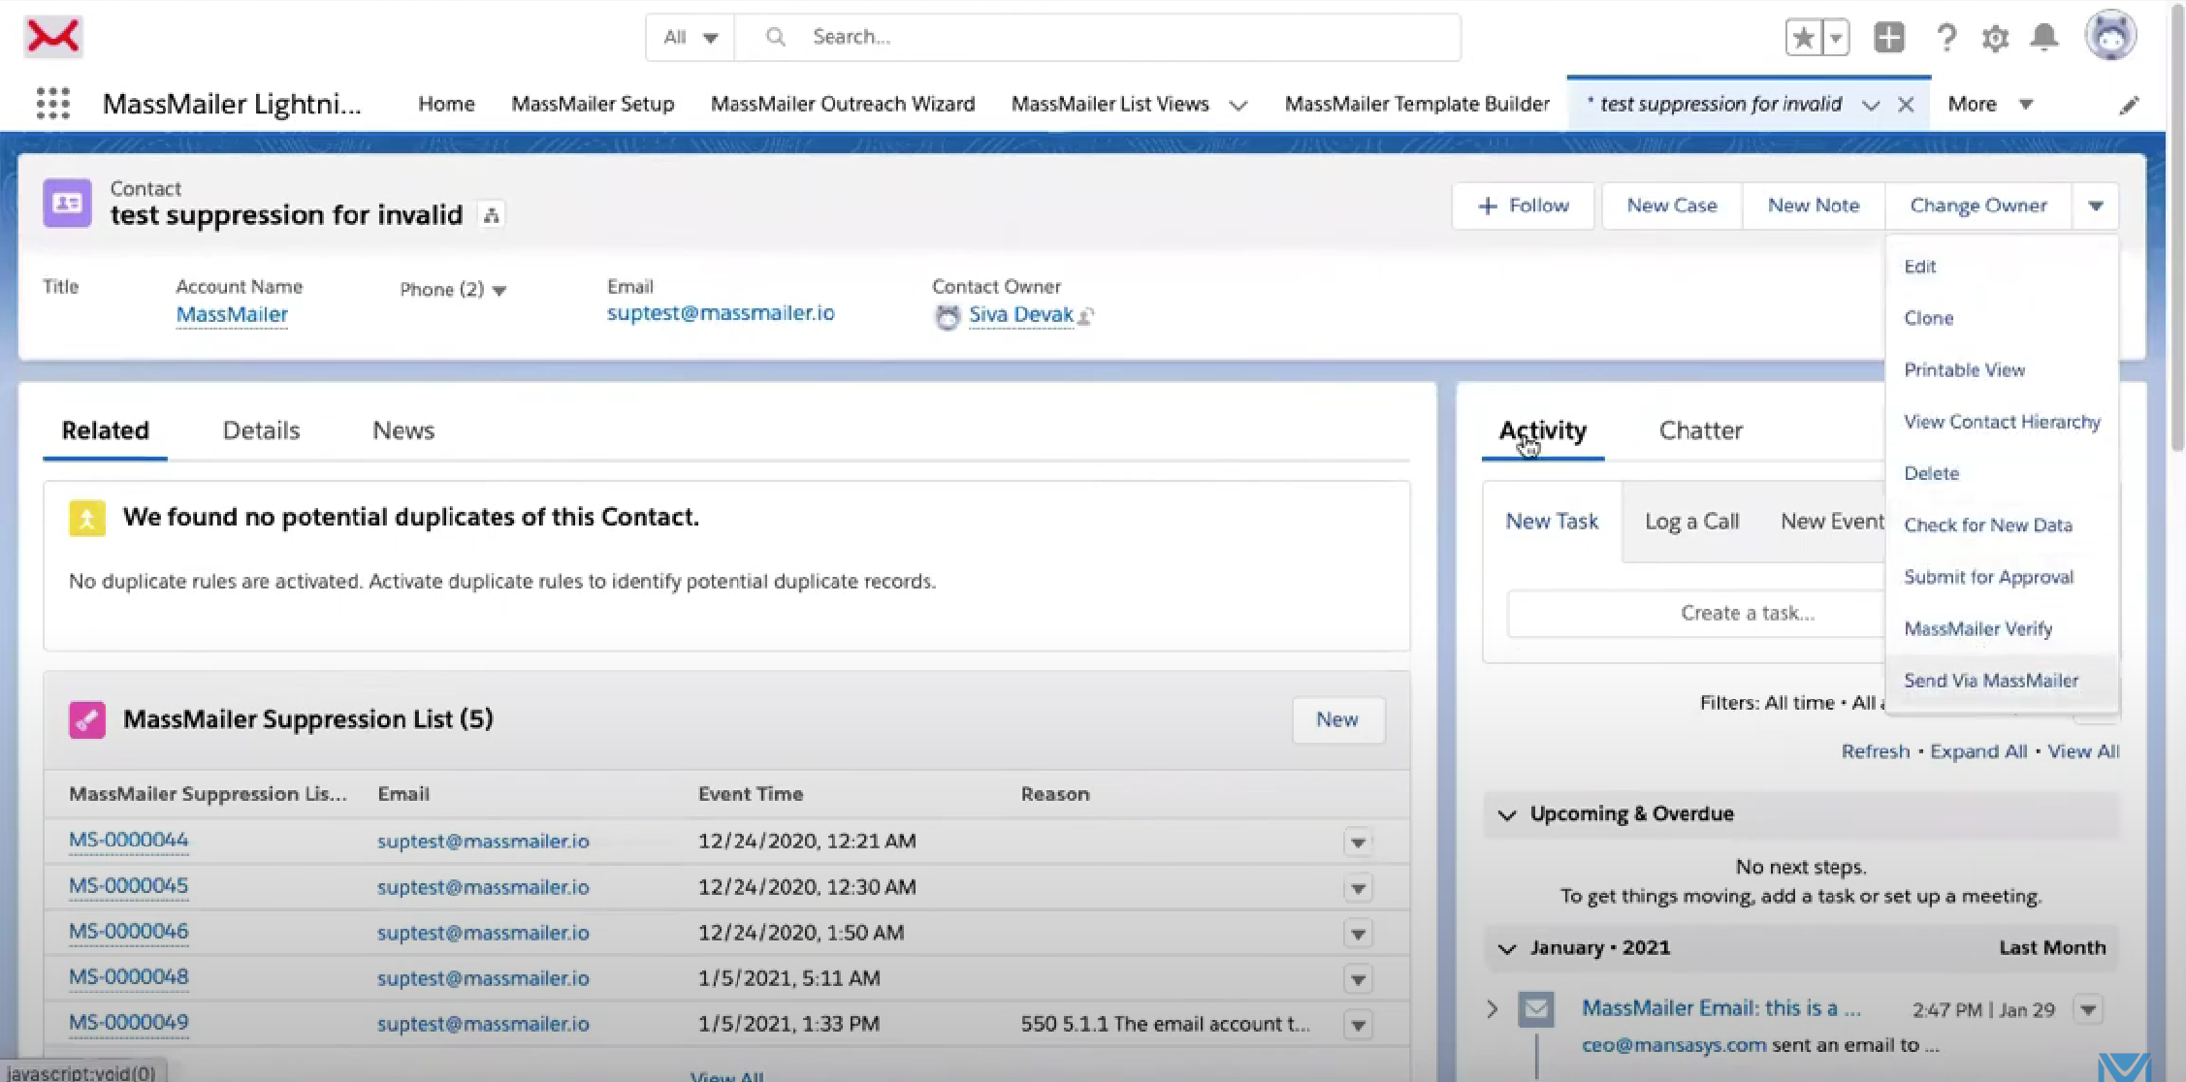The width and height of the screenshot is (2186, 1082).
Task: Select Send Via MassMailer menu item
Action: [x=1991, y=681]
